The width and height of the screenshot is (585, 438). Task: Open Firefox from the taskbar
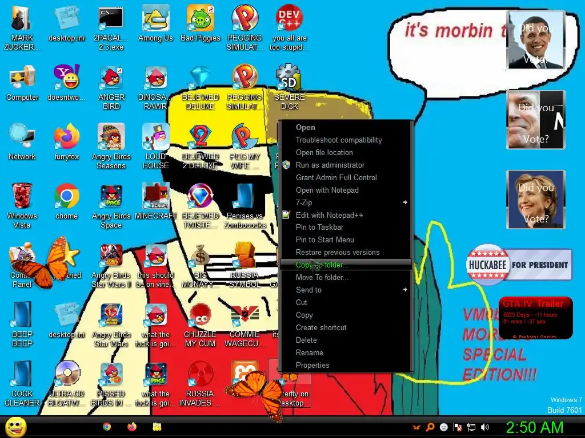(x=132, y=427)
